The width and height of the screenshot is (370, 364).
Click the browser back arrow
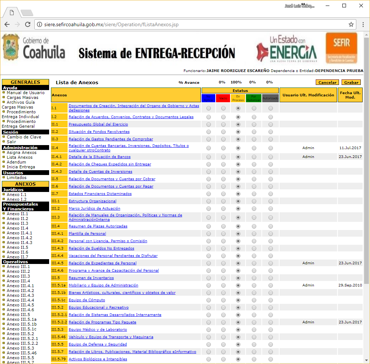click(7, 24)
